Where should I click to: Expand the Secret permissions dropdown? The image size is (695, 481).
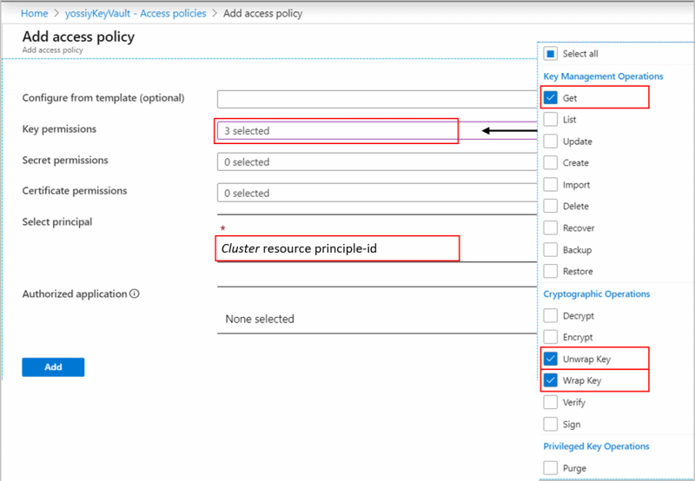[x=377, y=161]
